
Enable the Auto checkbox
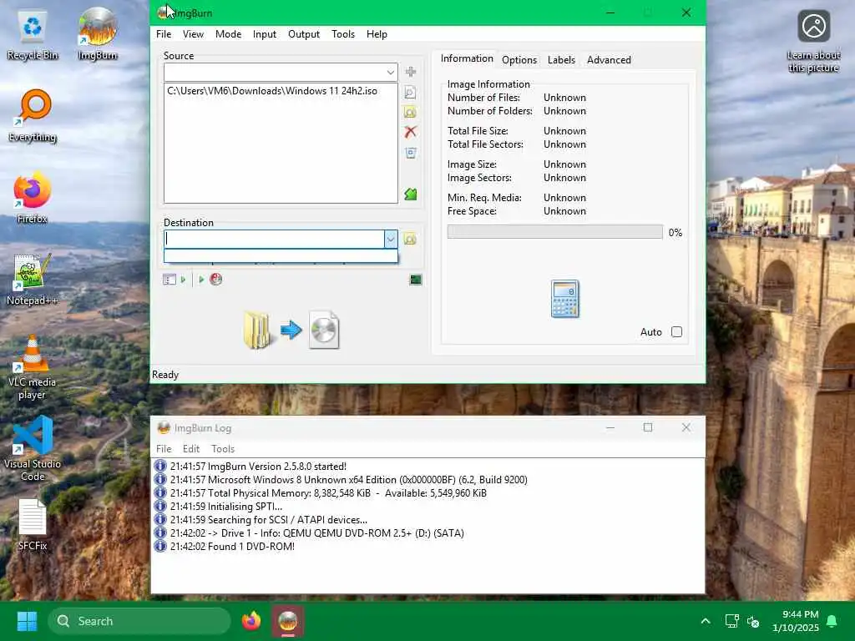[676, 332]
